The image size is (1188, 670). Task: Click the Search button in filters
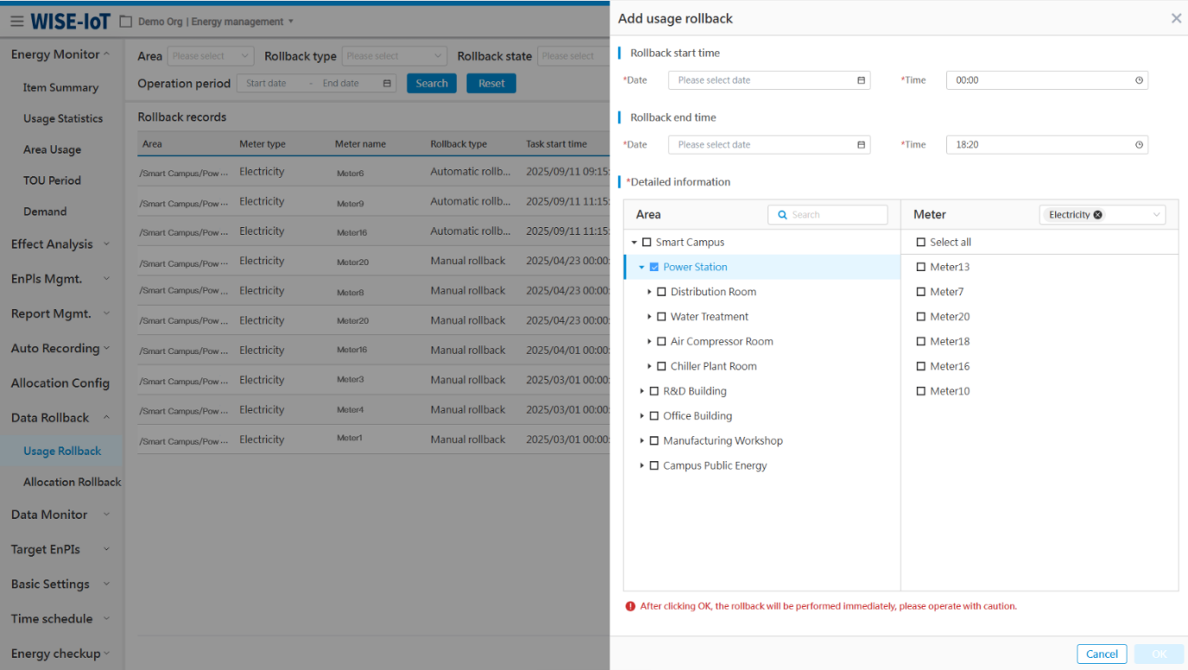tap(431, 84)
